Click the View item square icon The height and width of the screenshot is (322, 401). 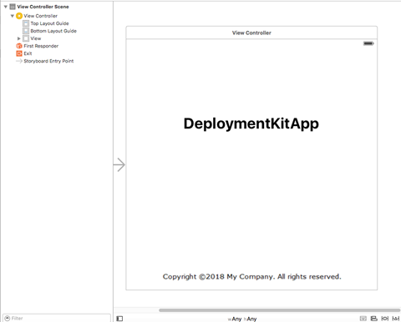pos(26,38)
